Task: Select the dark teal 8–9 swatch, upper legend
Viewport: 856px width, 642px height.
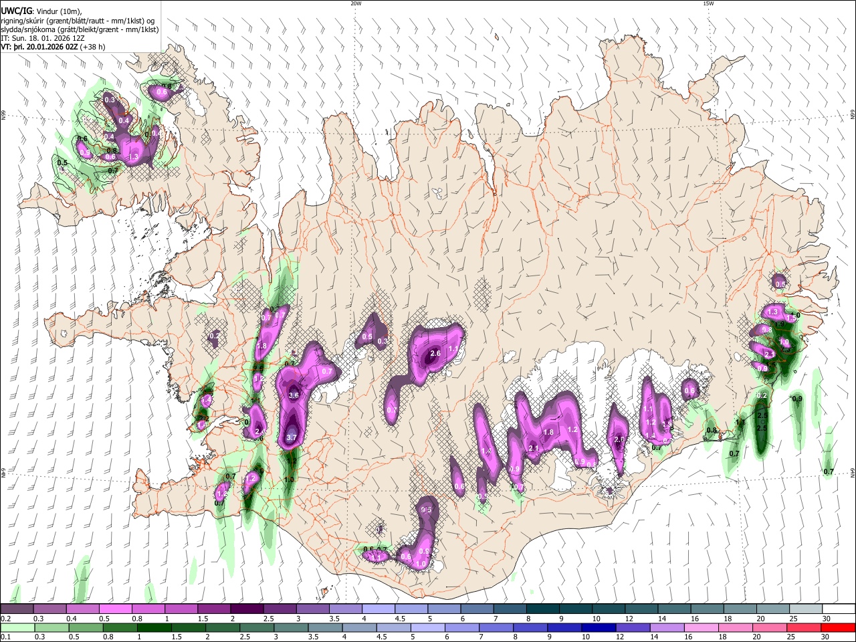Action: tap(543, 609)
